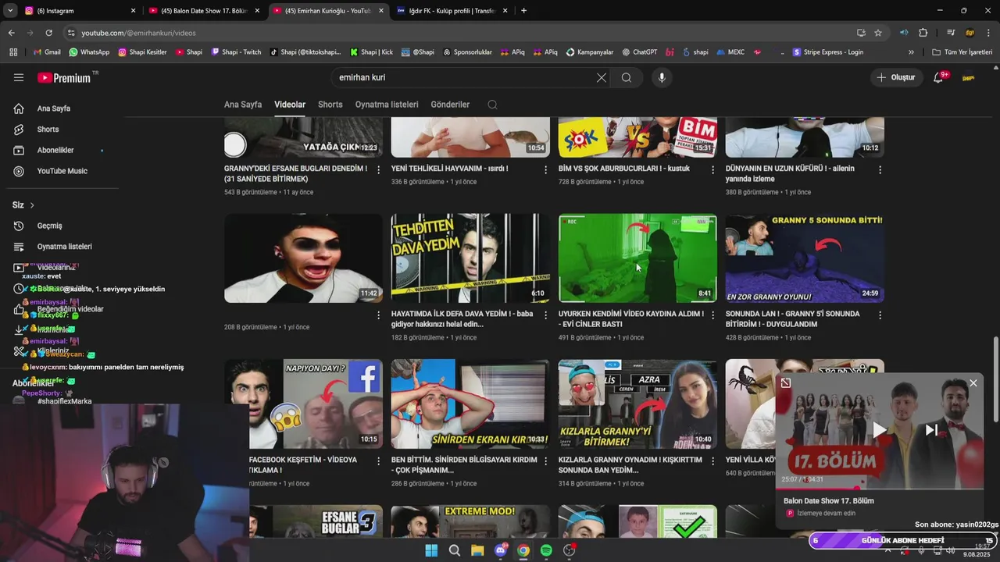Open Spotify from the taskbar
The width and height of the screenshot is (1000, 562).
pos(546,550)
